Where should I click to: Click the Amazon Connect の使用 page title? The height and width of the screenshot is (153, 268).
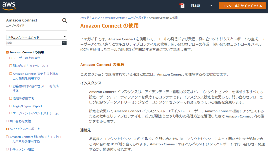tap(109, 26)
